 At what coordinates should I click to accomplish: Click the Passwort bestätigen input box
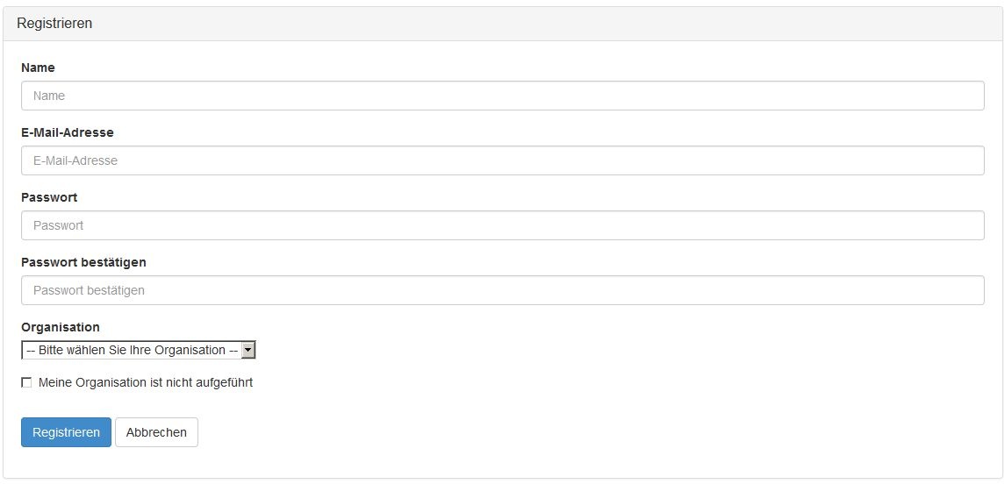click(x=502, y=290)
